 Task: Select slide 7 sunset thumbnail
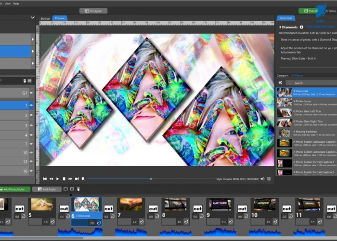131,204
